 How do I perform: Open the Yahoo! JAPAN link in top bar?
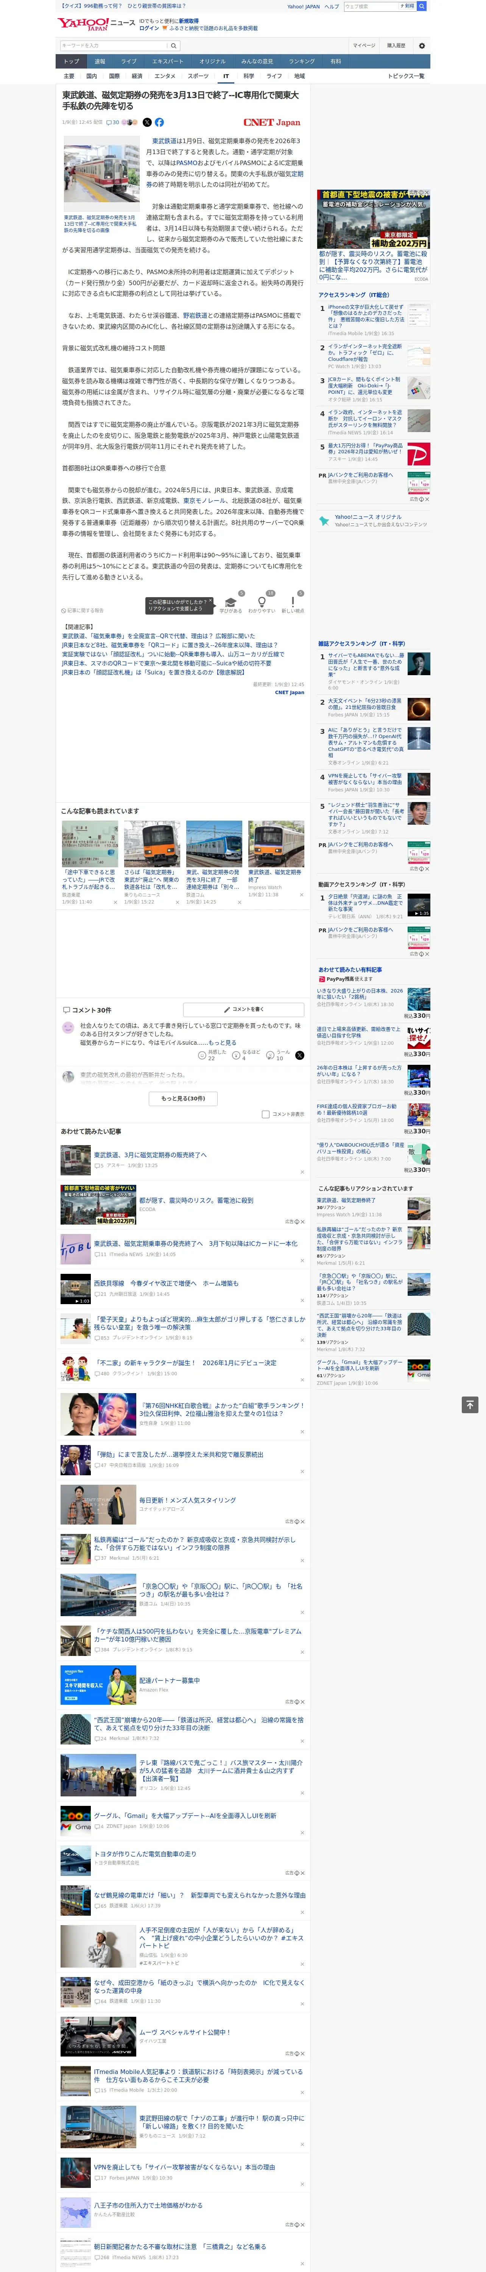coord(304,6)
